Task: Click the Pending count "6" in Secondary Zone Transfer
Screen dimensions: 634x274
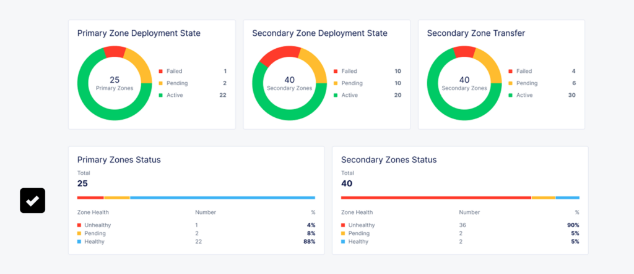Action: (x=574, y=83)
